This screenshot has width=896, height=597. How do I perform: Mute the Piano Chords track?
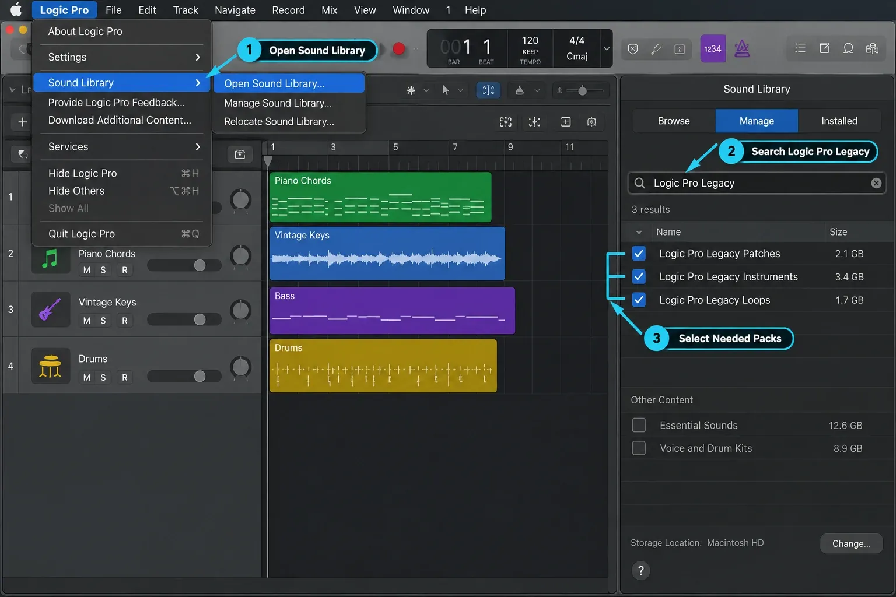click(87, 270)
